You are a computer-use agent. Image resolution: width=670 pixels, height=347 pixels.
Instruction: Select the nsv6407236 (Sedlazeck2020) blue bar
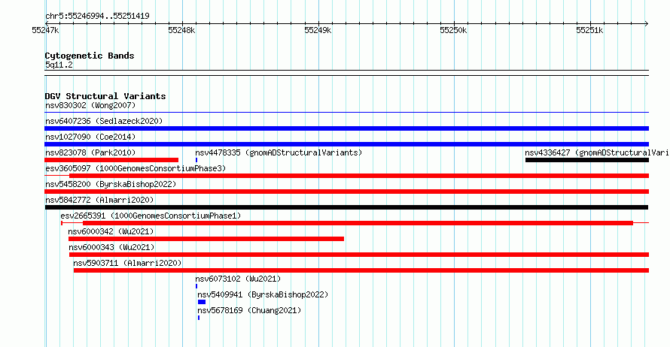coord(346,128)
